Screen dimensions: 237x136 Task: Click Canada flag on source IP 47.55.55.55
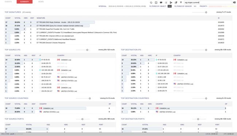[58, 60]
